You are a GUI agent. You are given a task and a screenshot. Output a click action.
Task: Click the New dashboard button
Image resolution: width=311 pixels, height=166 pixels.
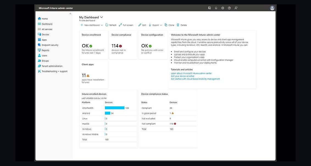pyautogui.click(x=90, y=25)
